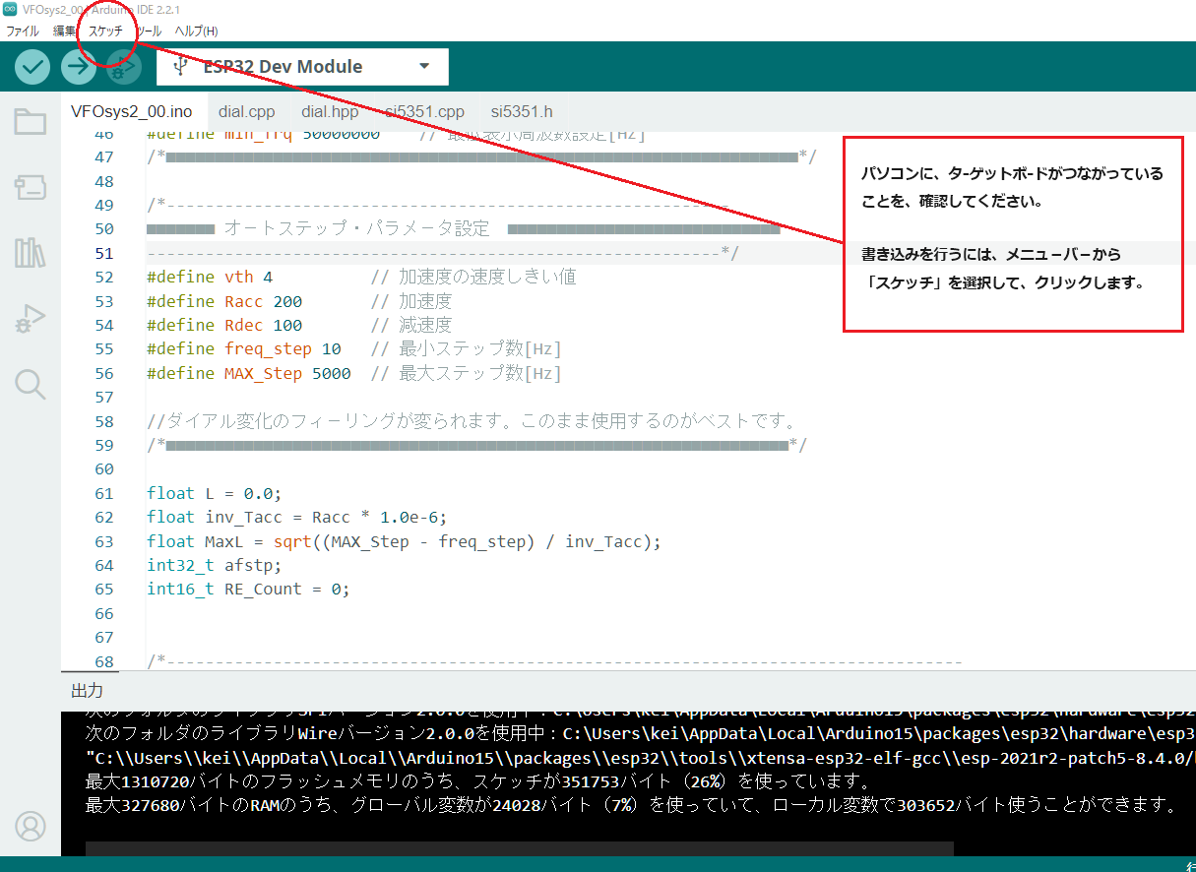1196x872 pixels.
Task: Click the '#define vth 4' code line
Action: click(210, 278)
